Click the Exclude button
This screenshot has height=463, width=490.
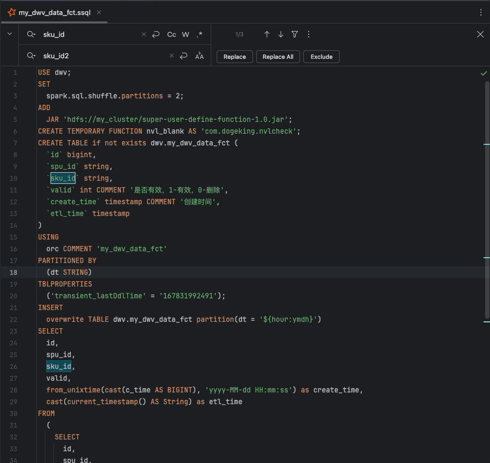(x=321, y=57)
